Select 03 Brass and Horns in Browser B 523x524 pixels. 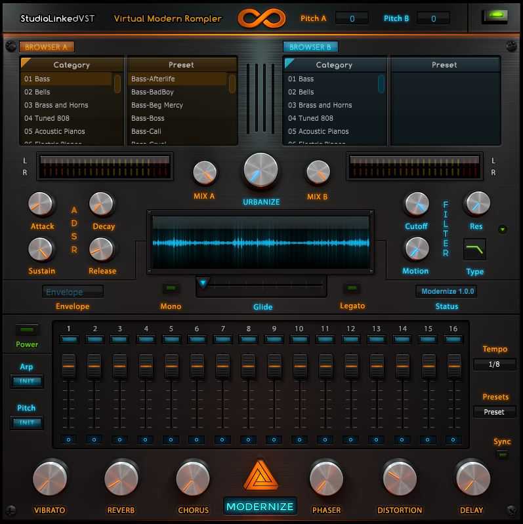click(330, 105)
